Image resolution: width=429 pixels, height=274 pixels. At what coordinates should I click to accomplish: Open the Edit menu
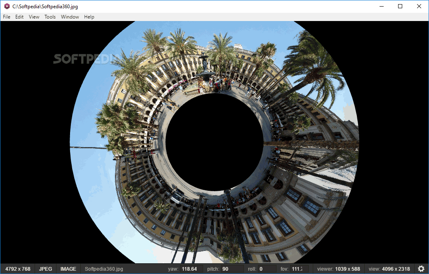click(19, 16)
